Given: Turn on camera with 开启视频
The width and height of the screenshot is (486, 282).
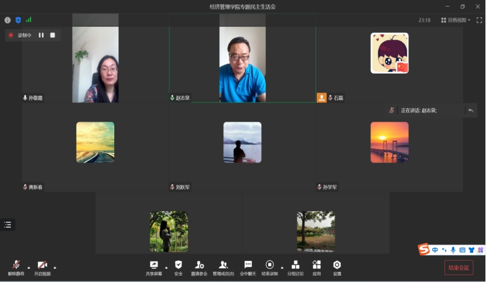Looking at the screenshot, I should coord(42,266).
